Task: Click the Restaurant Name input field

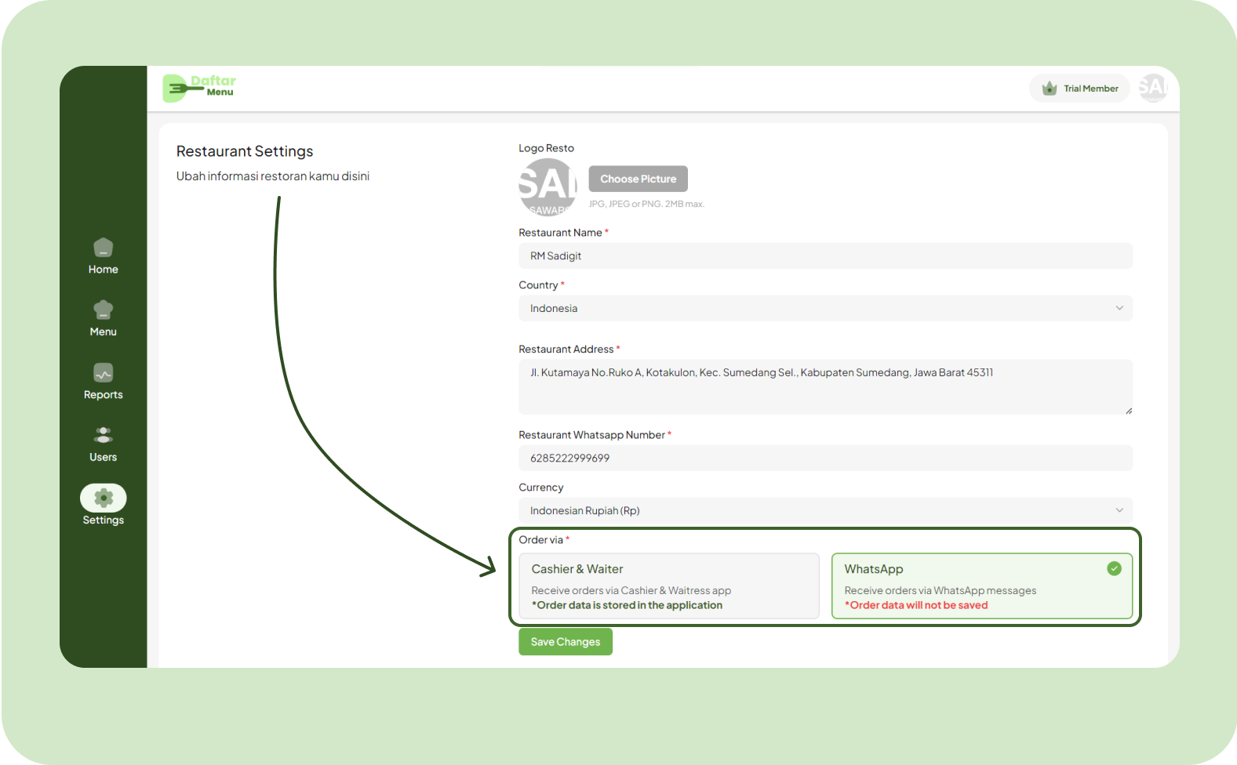Action: (824, 256)
